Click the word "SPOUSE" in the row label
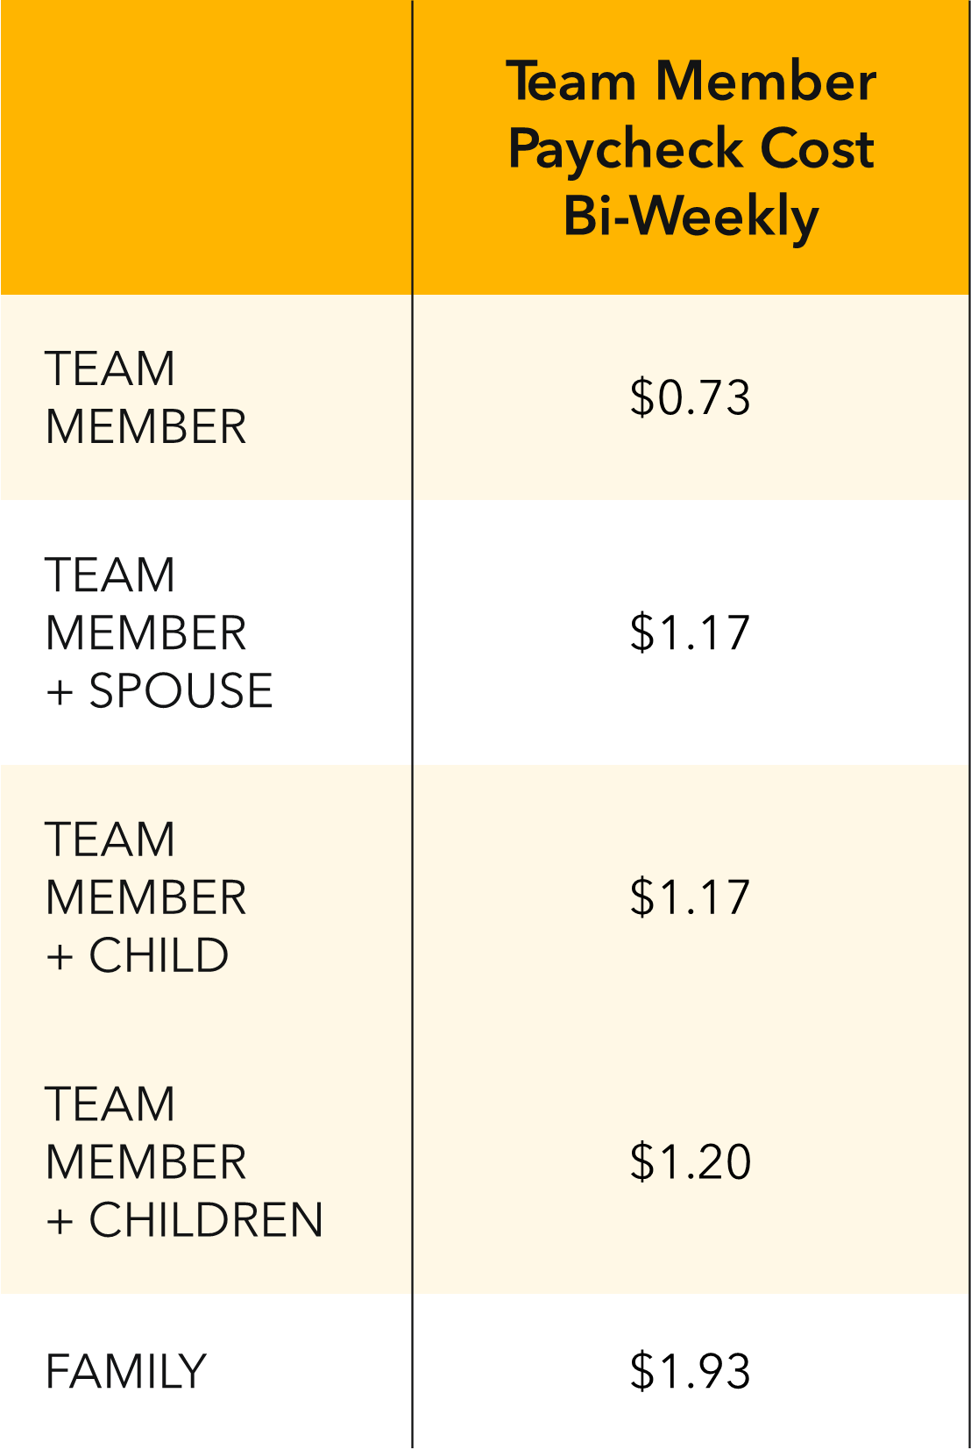This screenshot has width=971, height=1450. [x=181, y=690]
